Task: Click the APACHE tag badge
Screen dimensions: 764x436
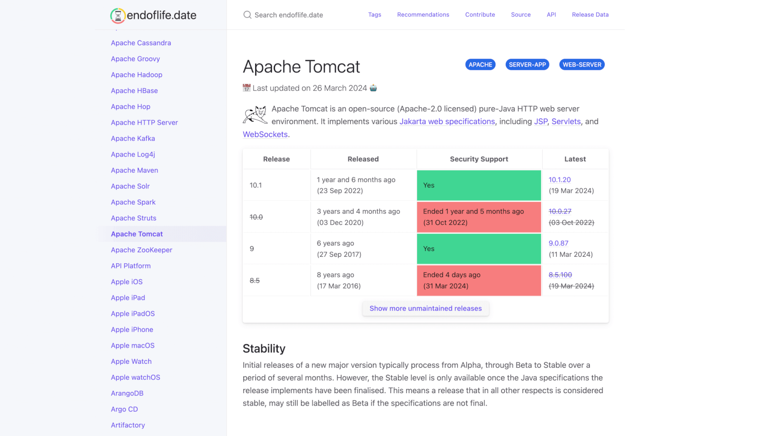Action: click(480, 64)
